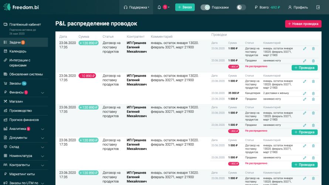Click the total balance -692 ₽
Image resolution: width=329 pixels, height=185 pixels.
[x=275, y=7]
